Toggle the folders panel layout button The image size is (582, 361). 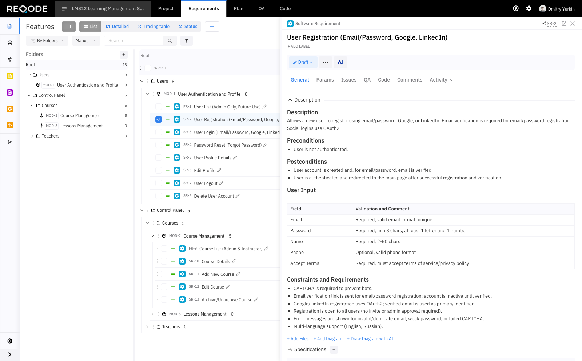coord(69,27)
